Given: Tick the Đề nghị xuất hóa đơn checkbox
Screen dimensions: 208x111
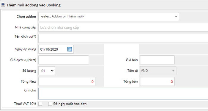Looking at the screenshot, I should coord(50,104).
